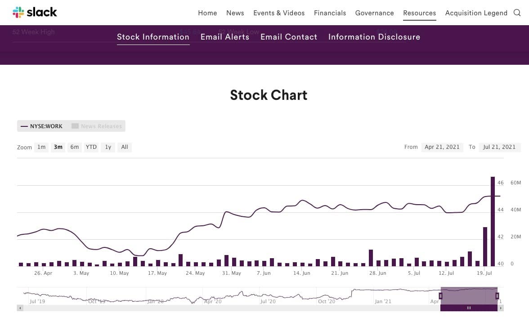Image resolution: width=529 pixels, height=318 pixels.
Task: Click the "Jan '21" navigator label
Action: (383, 301)
